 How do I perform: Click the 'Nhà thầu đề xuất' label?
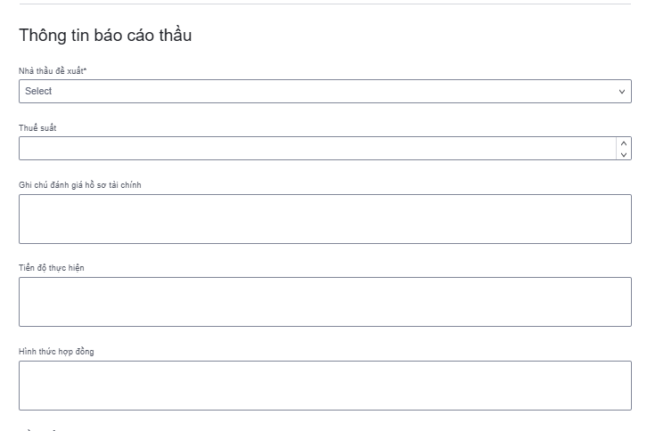point(50,70)
